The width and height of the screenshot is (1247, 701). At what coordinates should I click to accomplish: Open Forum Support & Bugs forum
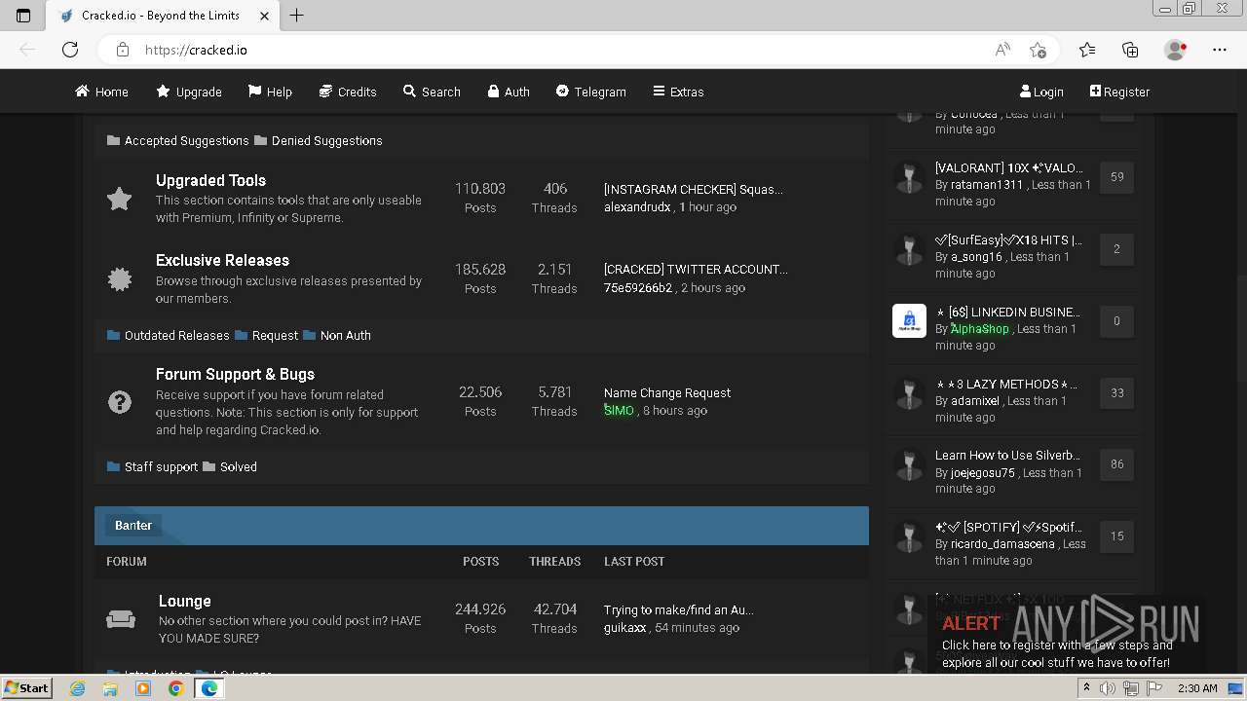click(x=235, y=374)
